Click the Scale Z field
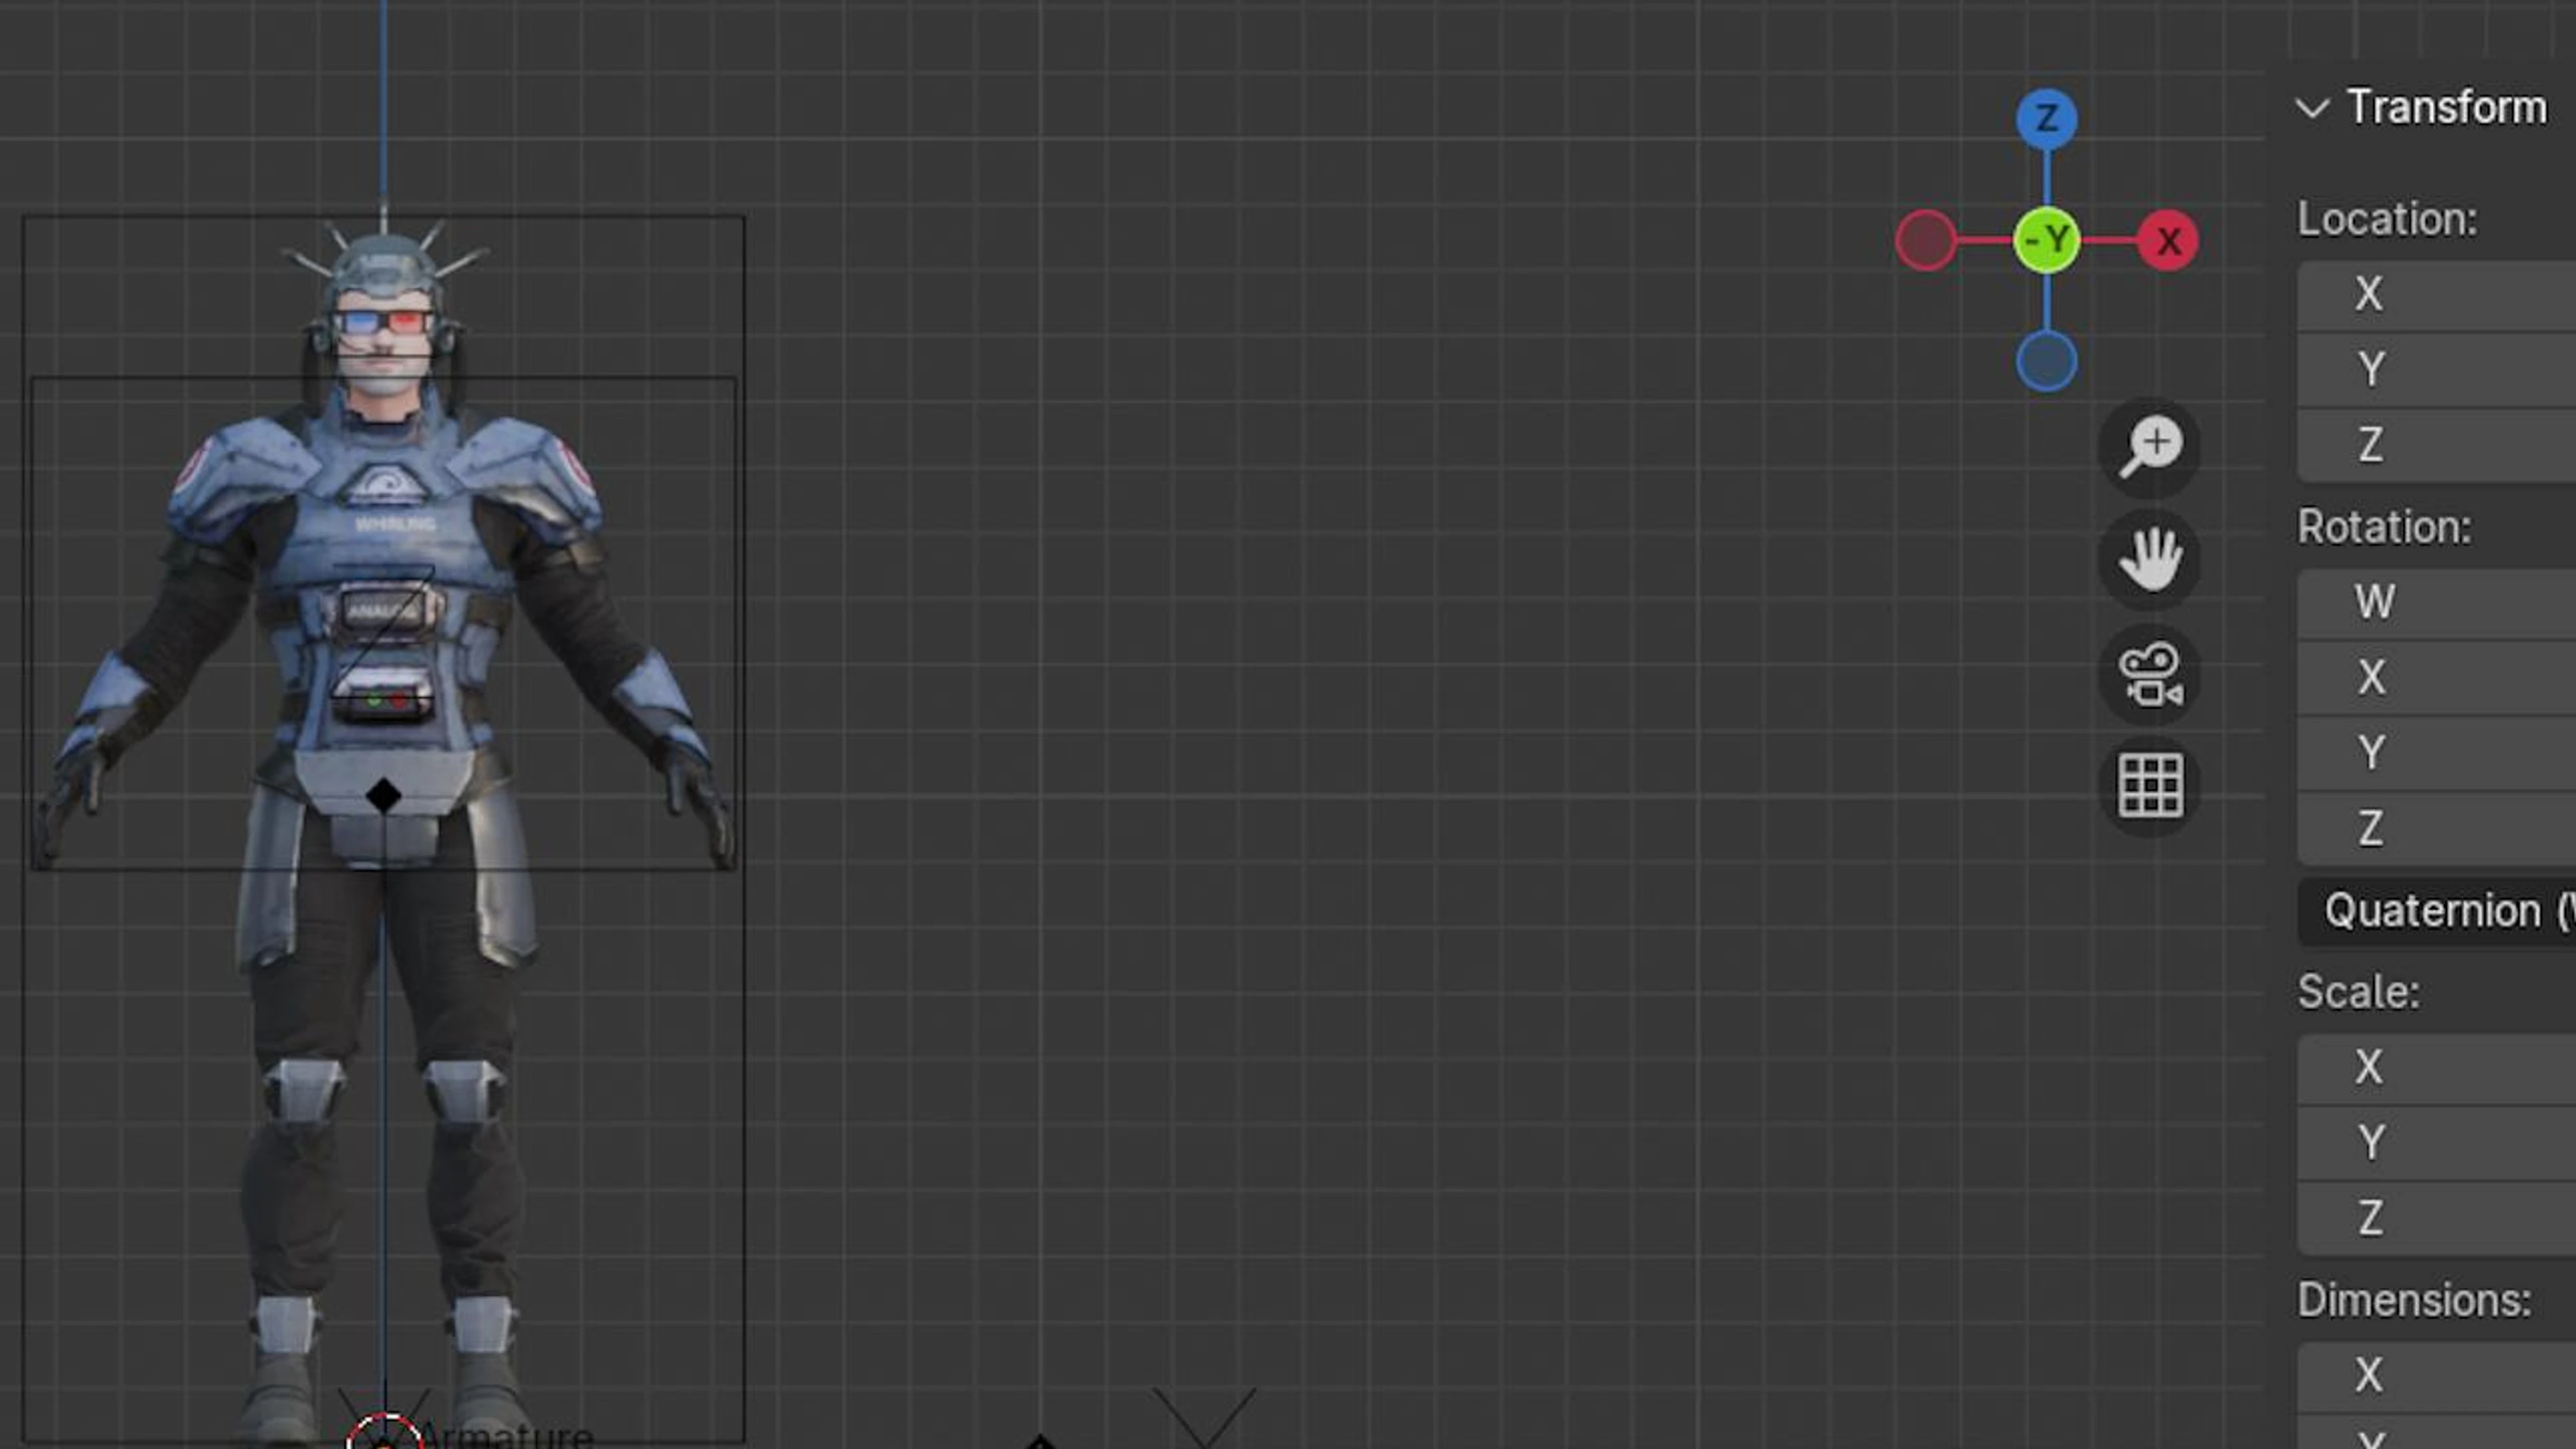Screen dimensions: 2576x1449 pyautogui.click(x=2437, y=1219)
